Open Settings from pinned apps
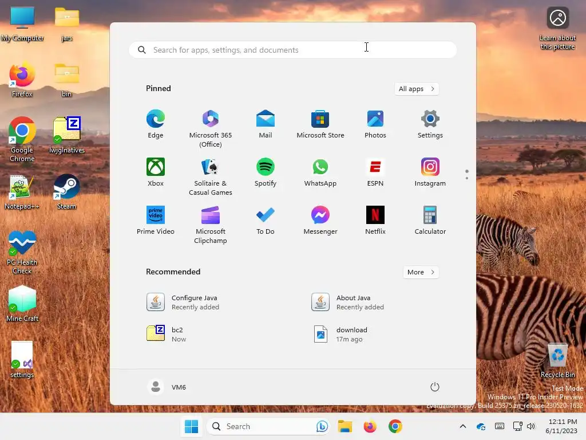The height and width of the screenshot is (440, 586). tap(430, 124)
